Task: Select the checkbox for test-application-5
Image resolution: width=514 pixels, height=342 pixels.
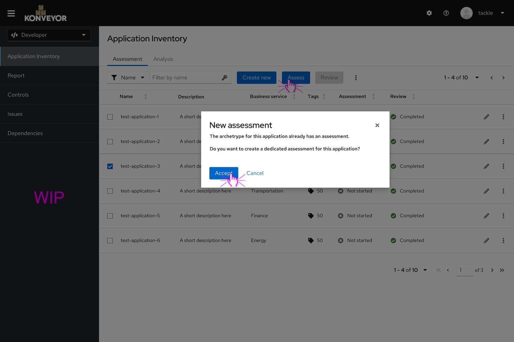Action: click(110, 216)
